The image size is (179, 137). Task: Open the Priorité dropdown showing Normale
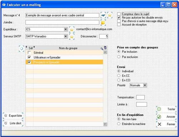point(145,85)
